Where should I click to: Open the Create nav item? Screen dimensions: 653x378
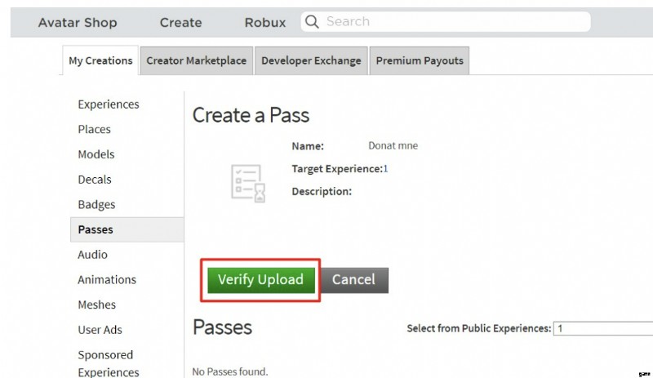click(180, 23)
